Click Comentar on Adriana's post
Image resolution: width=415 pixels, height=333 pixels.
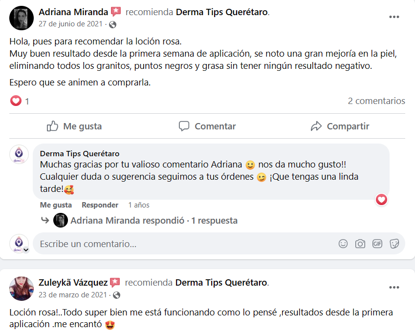click(x=207, y=126)
